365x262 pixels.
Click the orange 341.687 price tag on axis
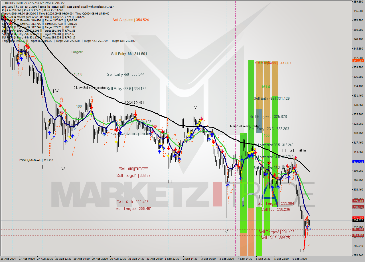(358, 61)
